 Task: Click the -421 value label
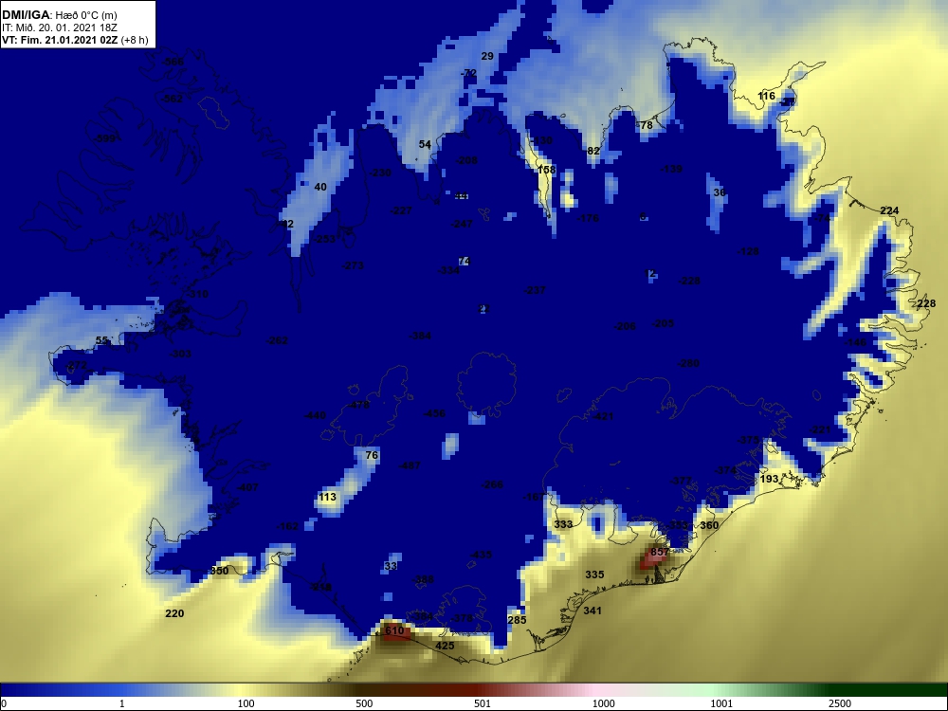click(603, 416)
